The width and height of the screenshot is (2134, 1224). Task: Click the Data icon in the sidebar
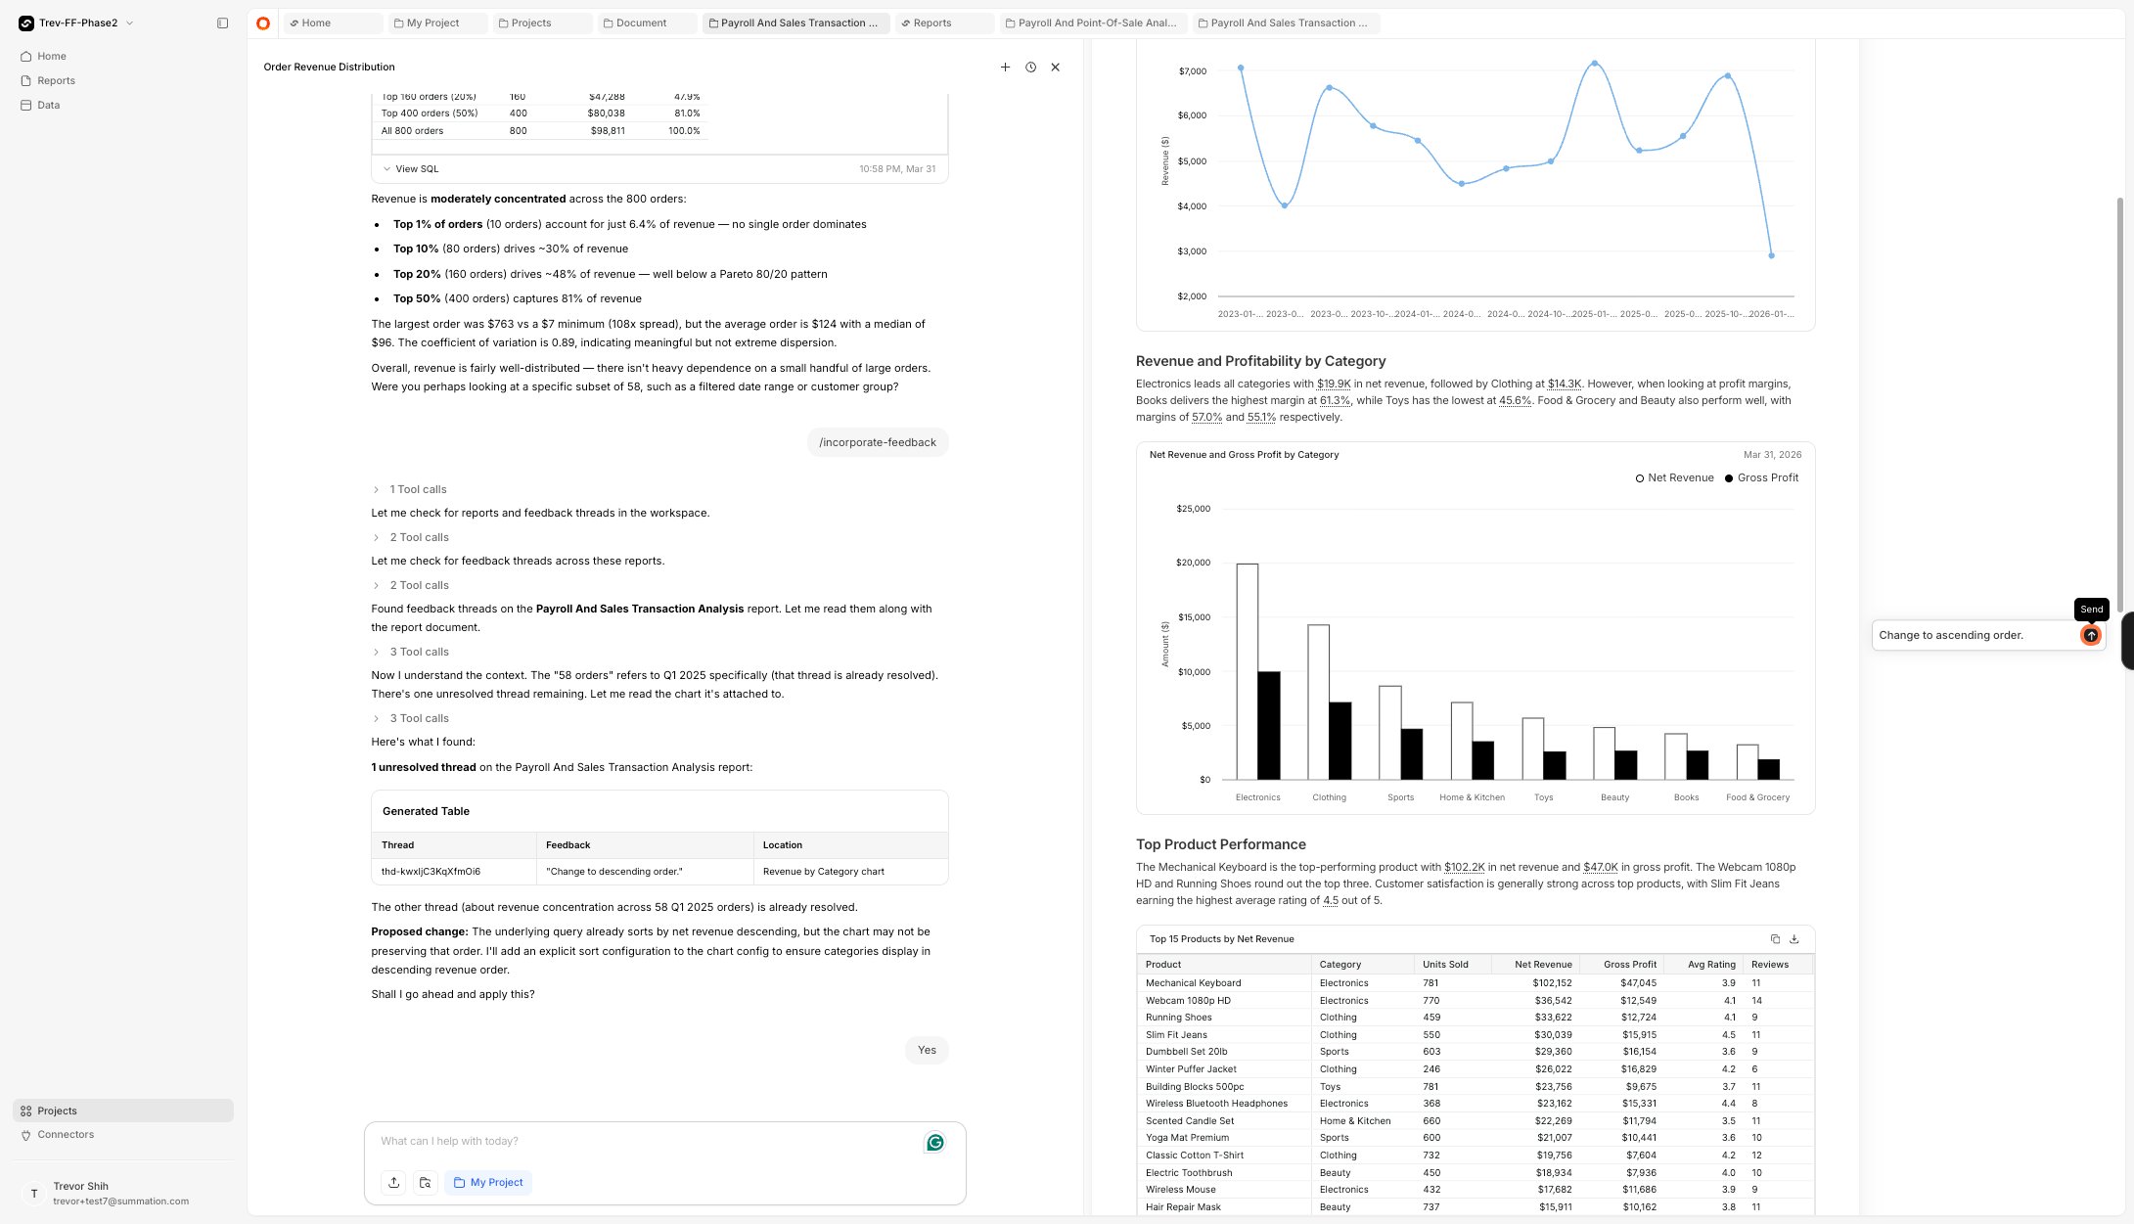[x=25, y=105]
